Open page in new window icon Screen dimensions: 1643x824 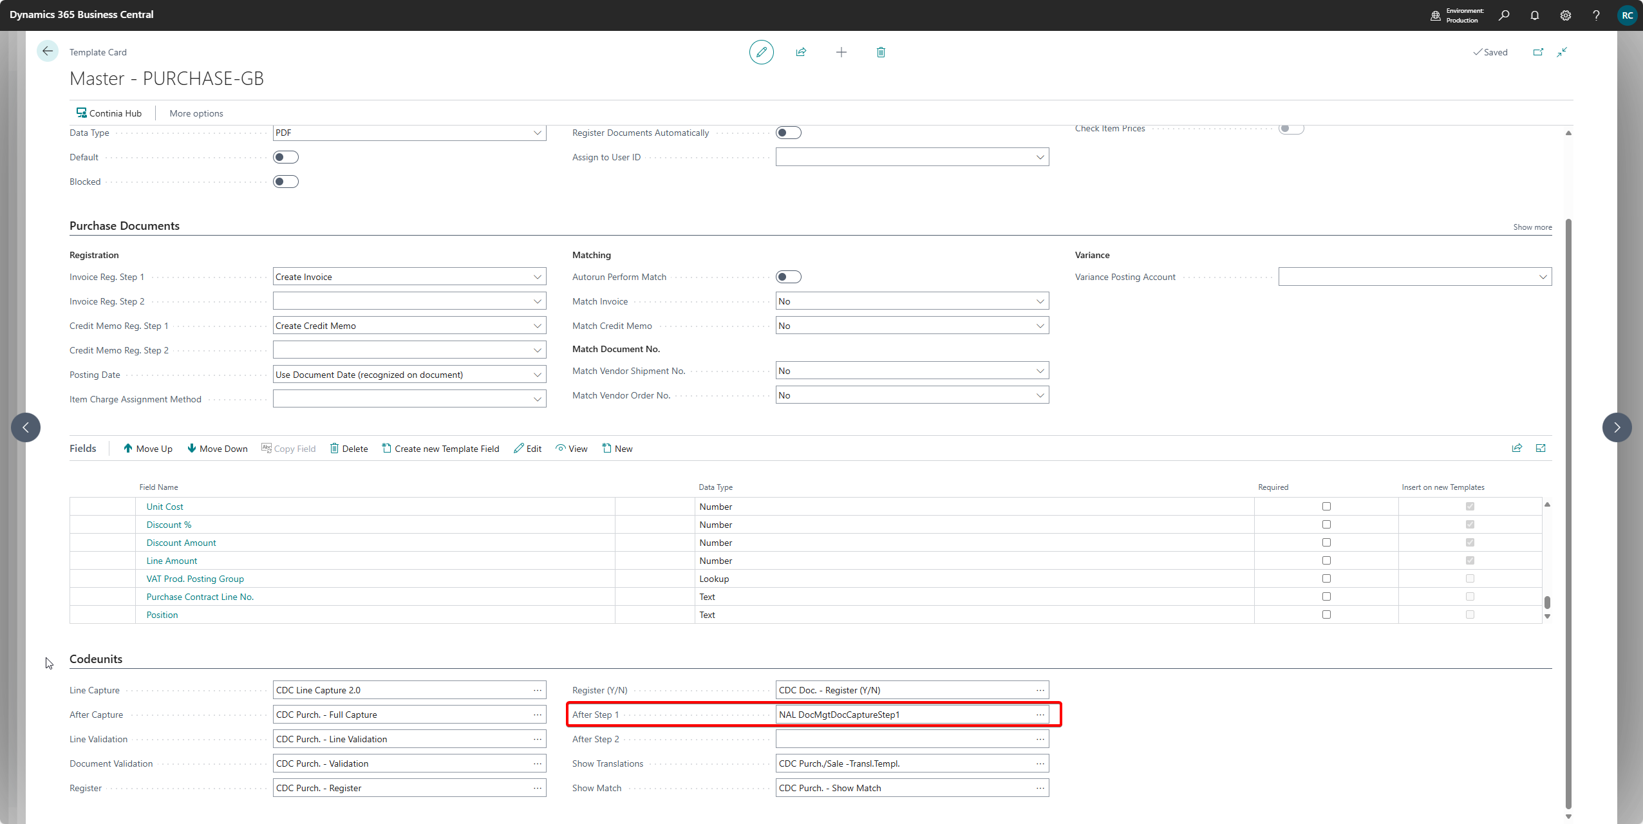1538,52
